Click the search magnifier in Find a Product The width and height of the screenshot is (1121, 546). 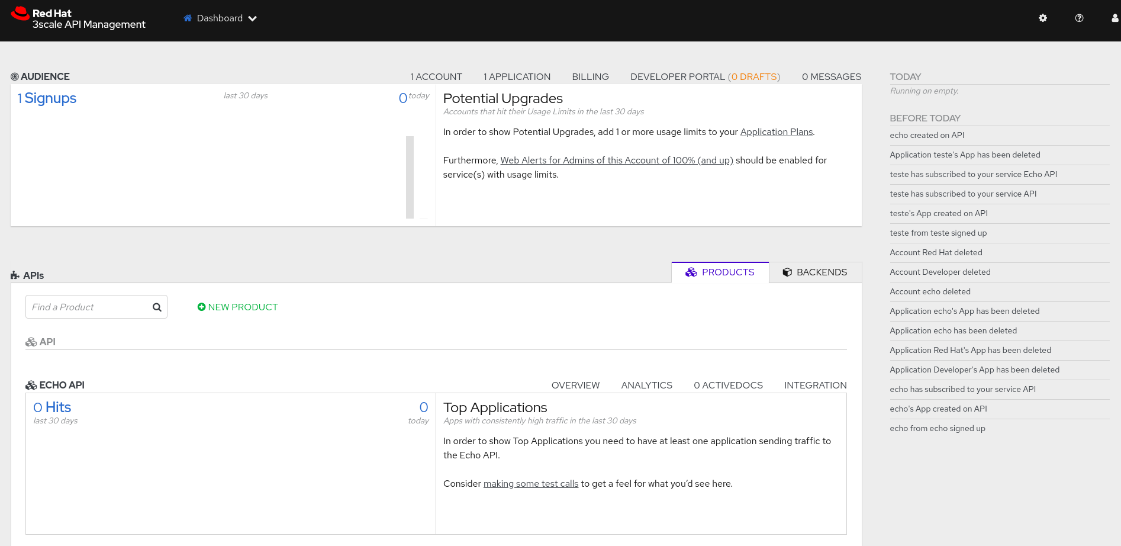coord(157,307)
